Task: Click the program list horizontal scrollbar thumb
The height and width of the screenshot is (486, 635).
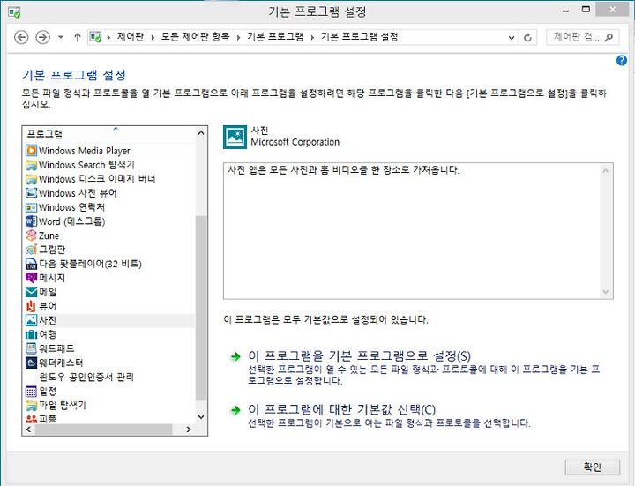Action: coord(103,429)
